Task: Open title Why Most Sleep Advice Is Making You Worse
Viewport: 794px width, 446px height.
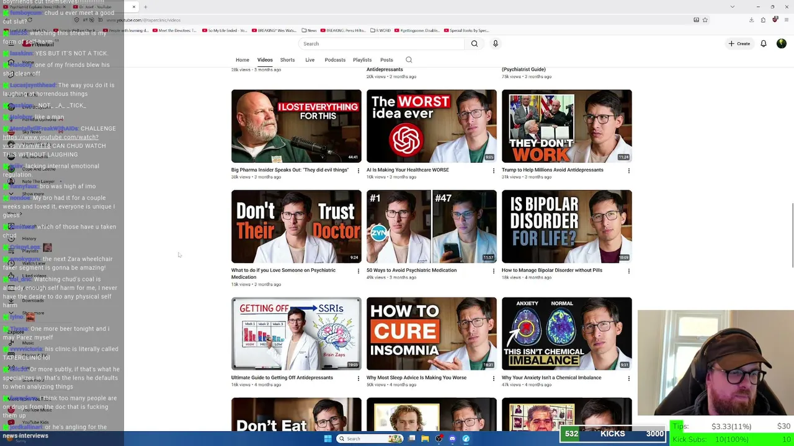Action: pos(416,377)
